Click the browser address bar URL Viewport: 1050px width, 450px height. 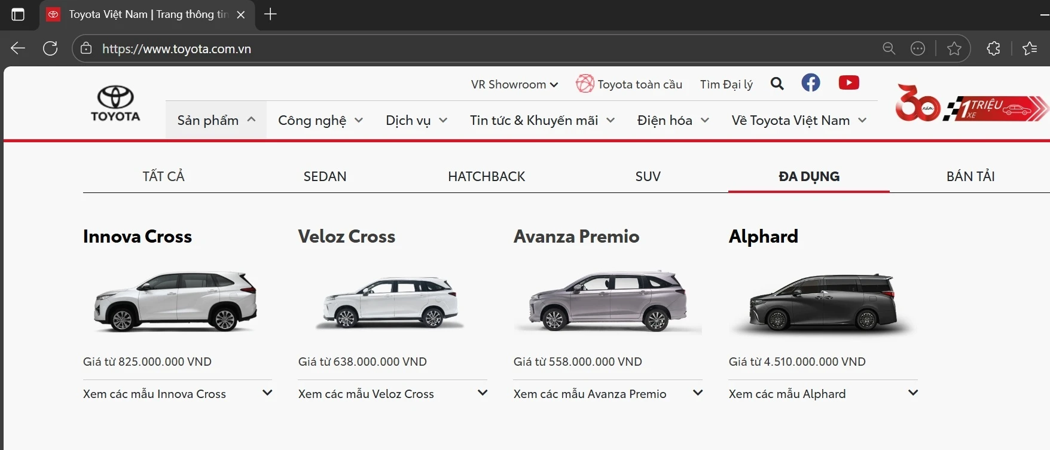[176, 49]
